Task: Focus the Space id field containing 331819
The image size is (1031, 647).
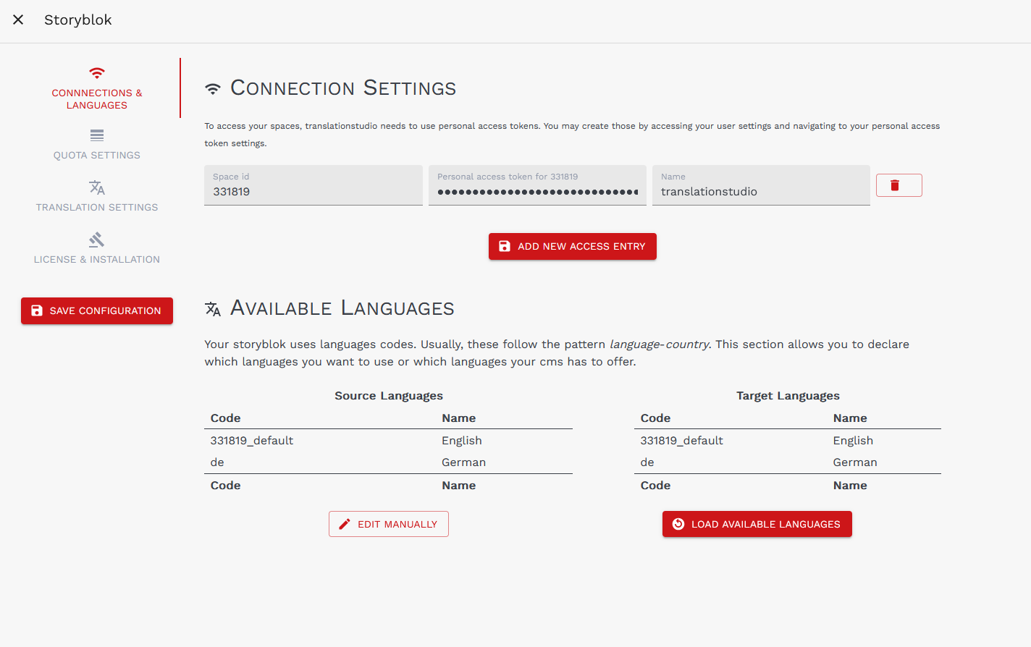Action: [x=313, y=185]
